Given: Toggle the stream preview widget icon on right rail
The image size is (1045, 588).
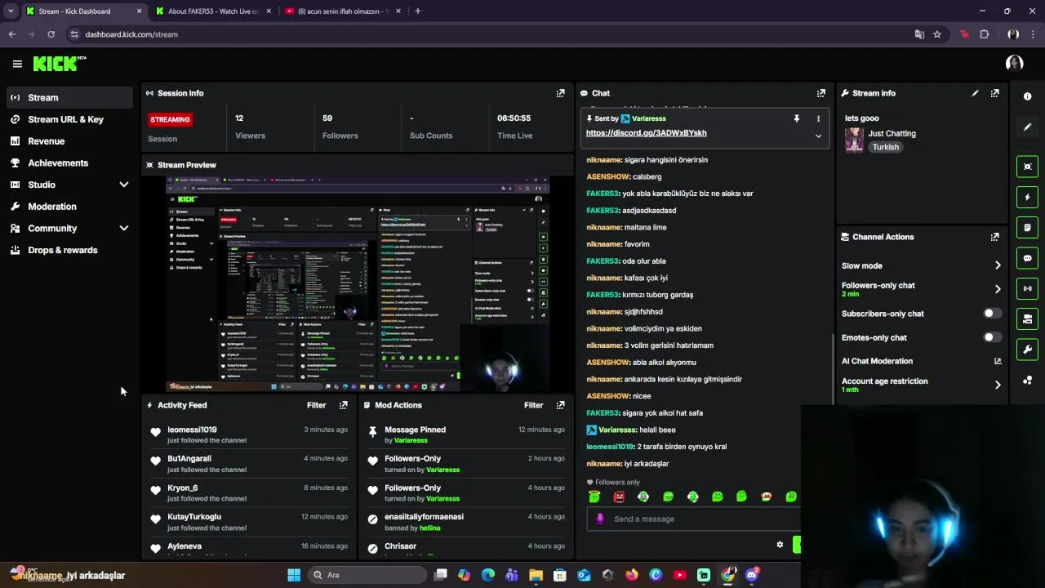Looking at the screenshot, I should click(1027, 167).
